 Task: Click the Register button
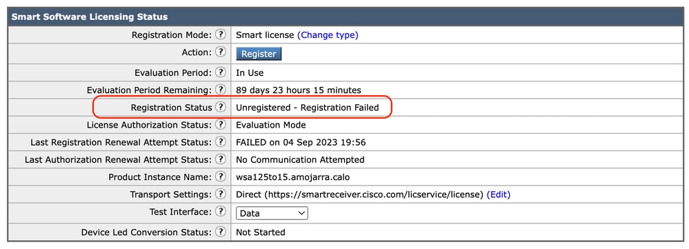click(259, 54)
